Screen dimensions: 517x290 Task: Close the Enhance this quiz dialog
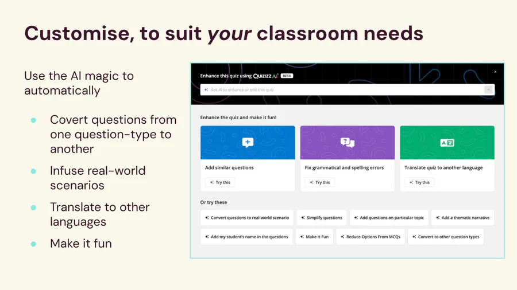(x=495, y=72)
